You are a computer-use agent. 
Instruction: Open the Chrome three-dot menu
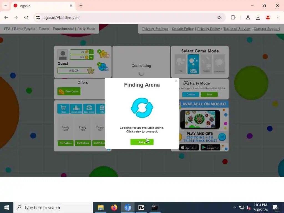coord(278,17)
